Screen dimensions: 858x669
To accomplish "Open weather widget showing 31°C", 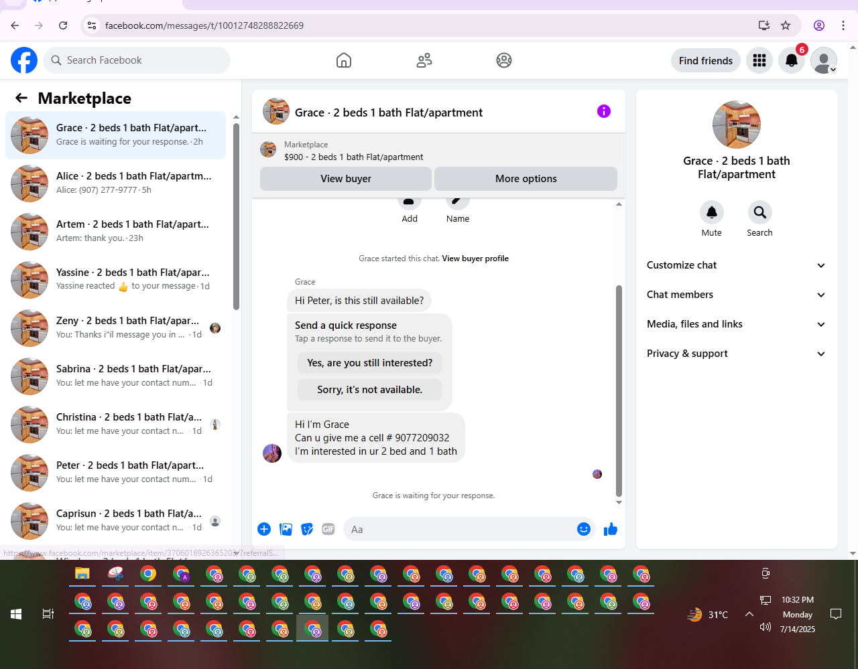I will (708, 614).
